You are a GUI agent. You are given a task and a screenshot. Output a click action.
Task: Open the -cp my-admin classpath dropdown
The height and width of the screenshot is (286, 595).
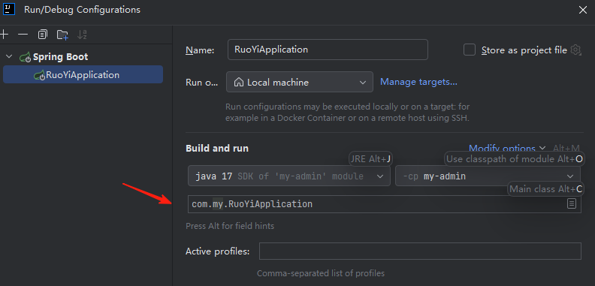488,176
